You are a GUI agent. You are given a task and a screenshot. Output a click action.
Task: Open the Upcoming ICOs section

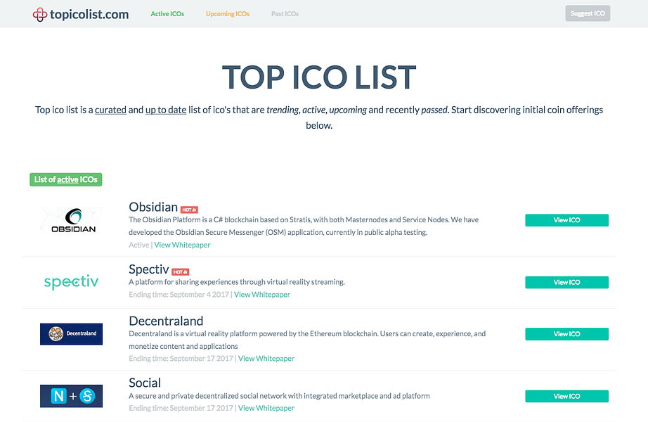click(x=227, y=13)
